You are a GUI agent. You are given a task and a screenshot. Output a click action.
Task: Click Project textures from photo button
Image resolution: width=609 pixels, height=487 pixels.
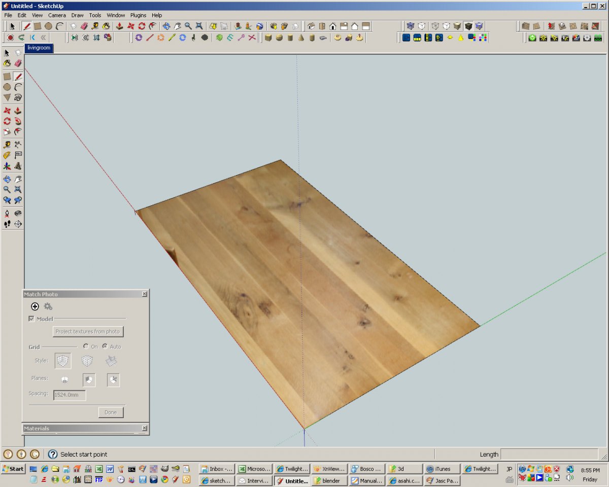[88, 332]
